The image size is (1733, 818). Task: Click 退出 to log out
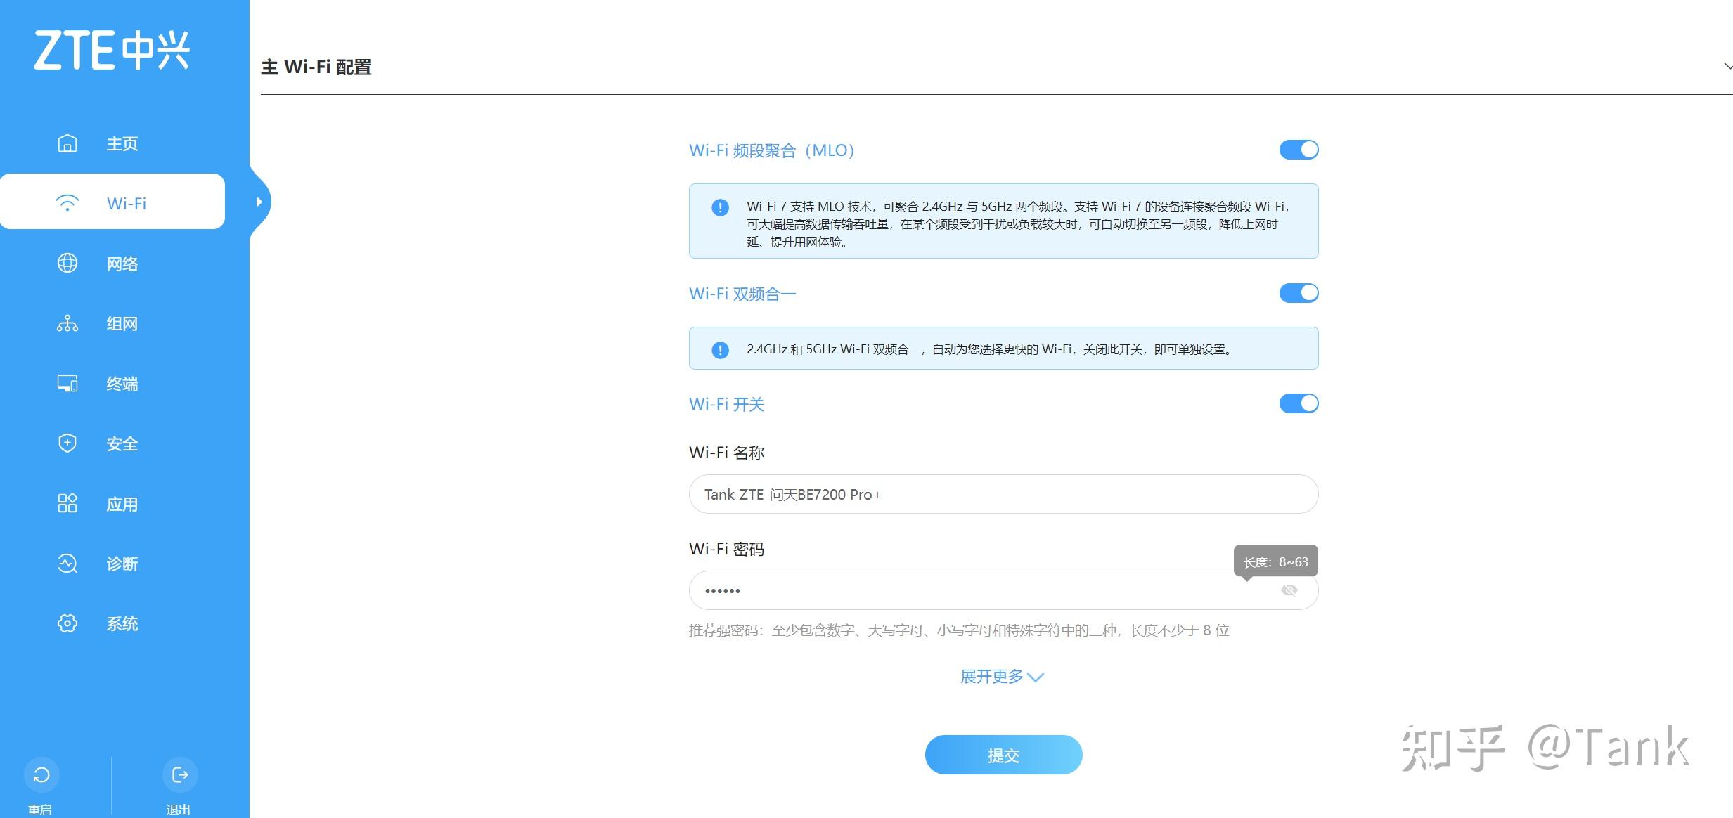(179, 775)
